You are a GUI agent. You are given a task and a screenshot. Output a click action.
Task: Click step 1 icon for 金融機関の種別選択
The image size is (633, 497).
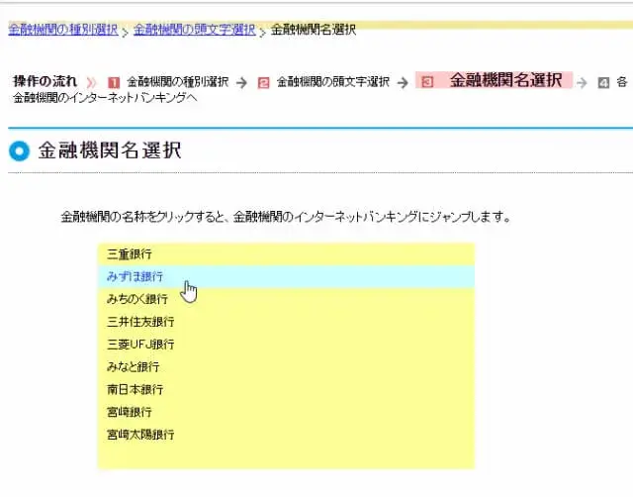click(114, 82)
